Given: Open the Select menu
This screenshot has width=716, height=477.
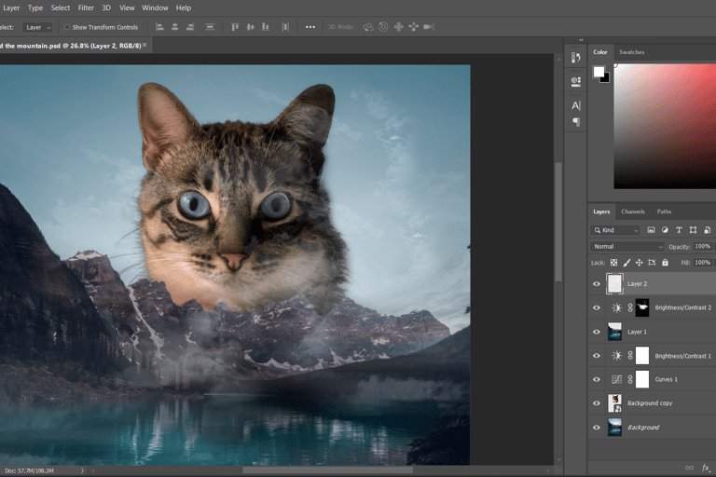Looking at the screenshot, I should [61, 7].
